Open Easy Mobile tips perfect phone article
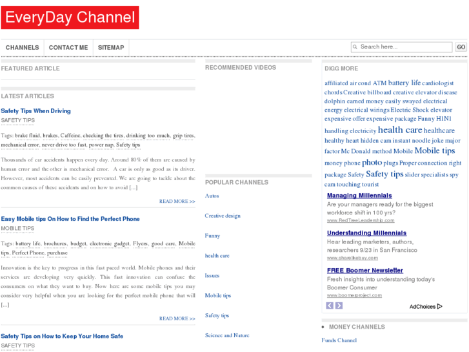469x352 pixels. pos(70,219)
